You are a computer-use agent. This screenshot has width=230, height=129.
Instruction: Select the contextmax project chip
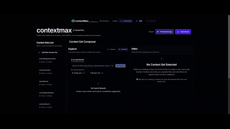[126, 21]
